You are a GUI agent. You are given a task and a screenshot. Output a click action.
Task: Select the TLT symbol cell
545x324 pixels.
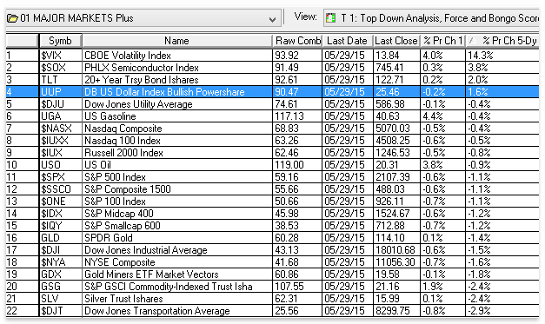[61, 80]
